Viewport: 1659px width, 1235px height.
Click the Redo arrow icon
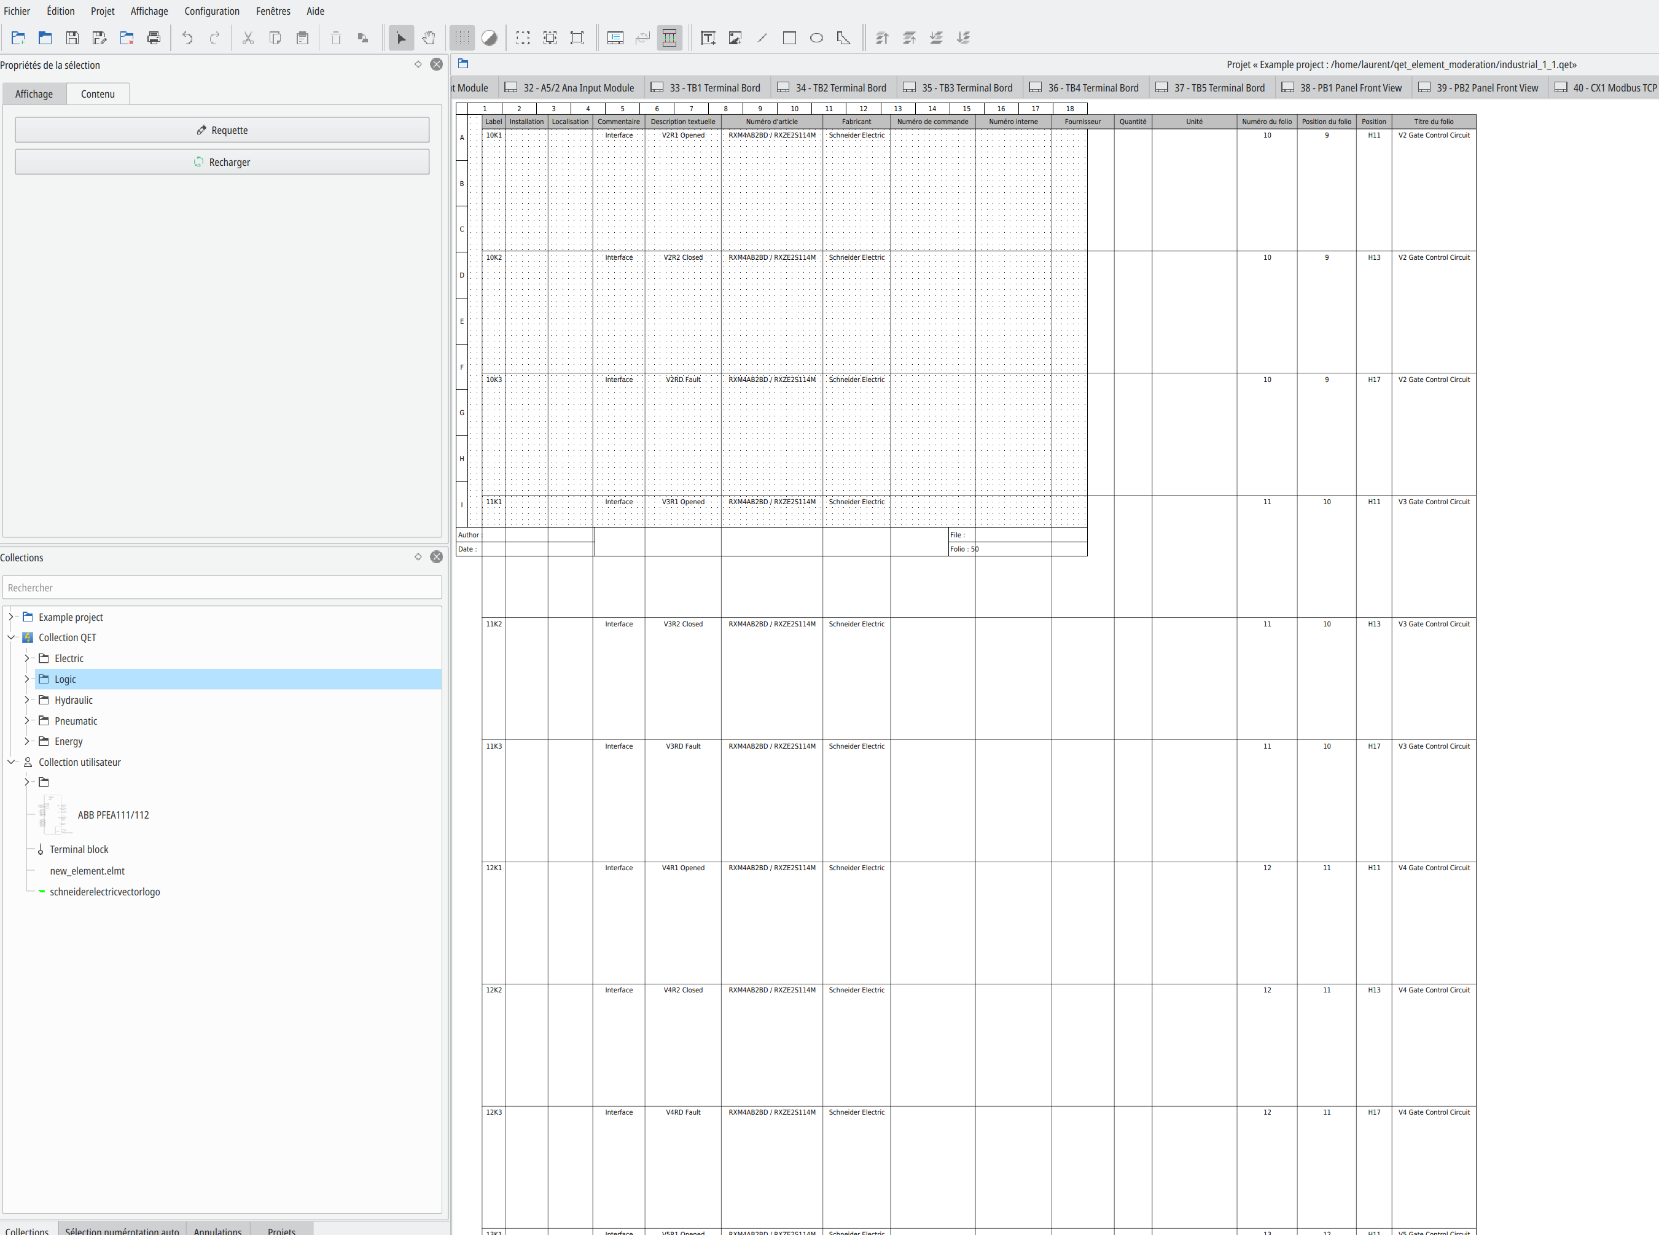(214, 37)
